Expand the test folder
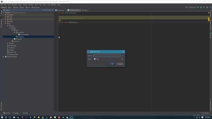212x119 pixels. click(x=8, y=43)
